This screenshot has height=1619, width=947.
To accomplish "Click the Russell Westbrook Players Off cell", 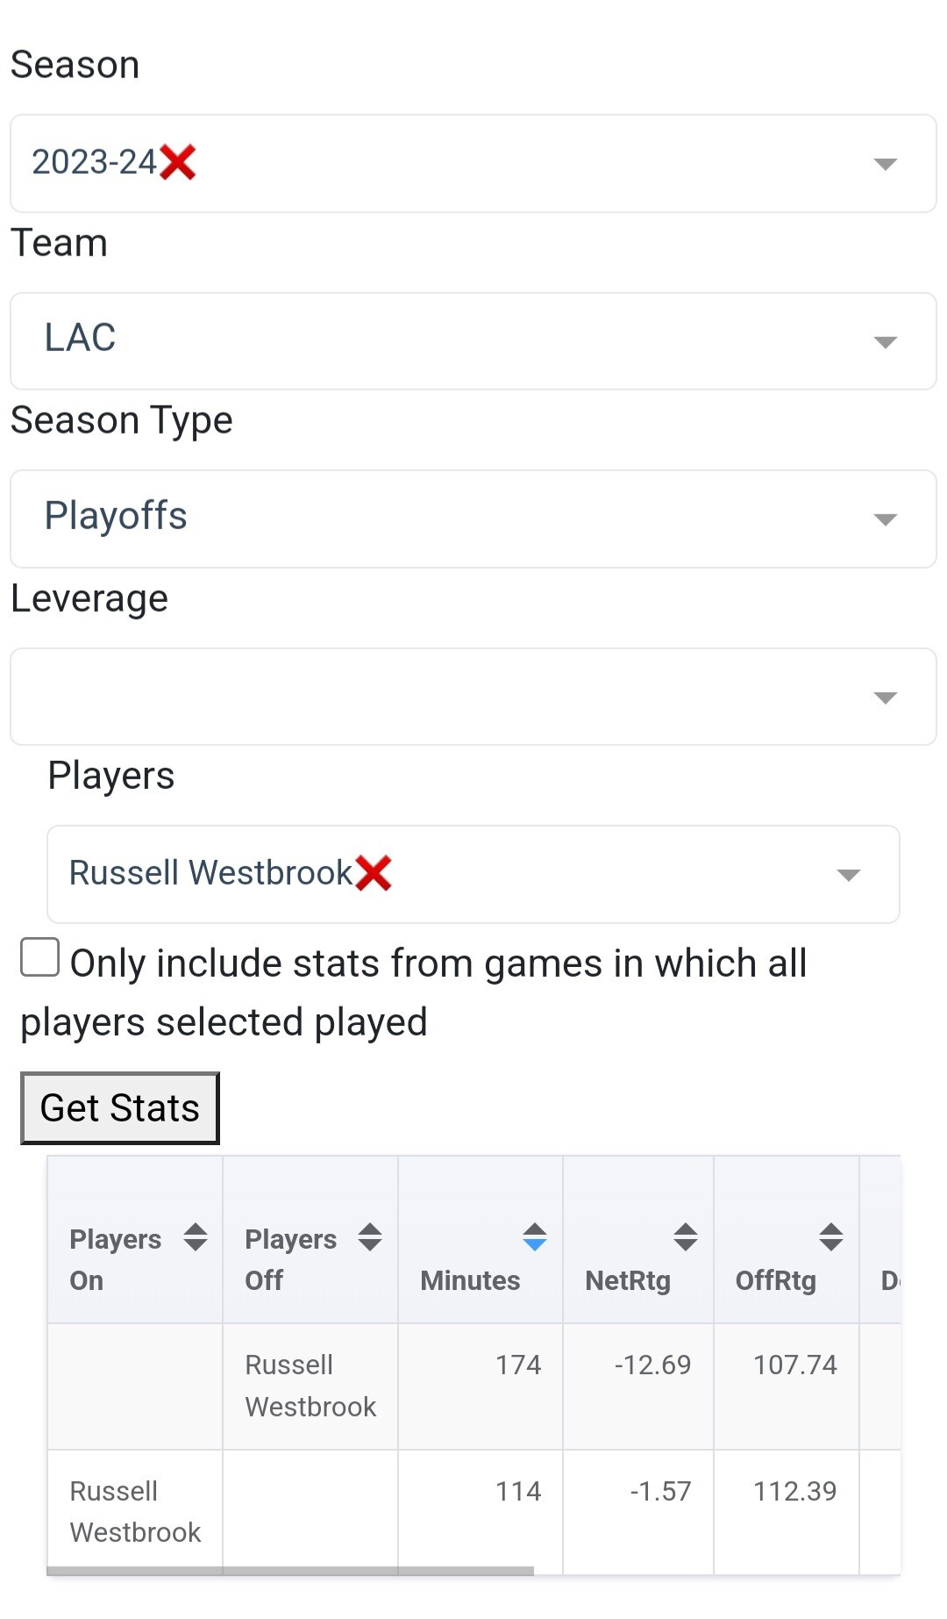I will click(x=310, y=1386).
